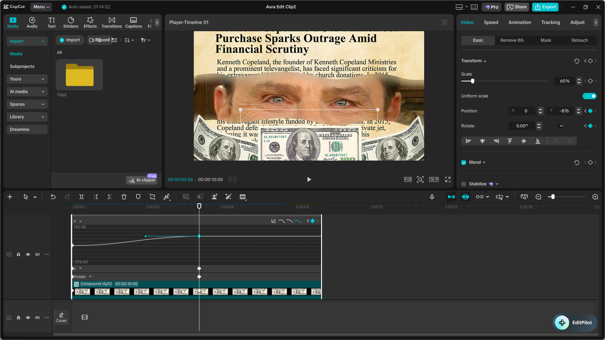Click the Undo arrow in timeline toolbar
This screenshot has height=340, width=605.
pyautogui.click(x=53, y=197)
